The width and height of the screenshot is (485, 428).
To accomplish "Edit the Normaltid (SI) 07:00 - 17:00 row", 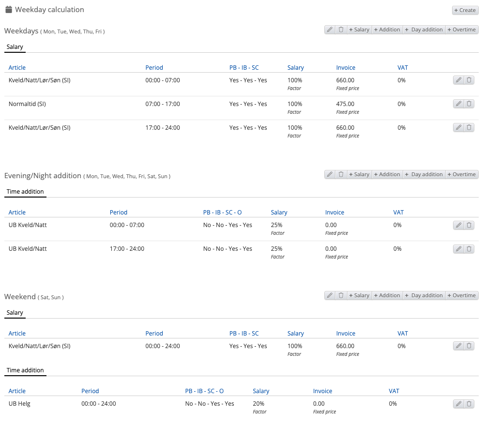I will (x=458, y=104).
